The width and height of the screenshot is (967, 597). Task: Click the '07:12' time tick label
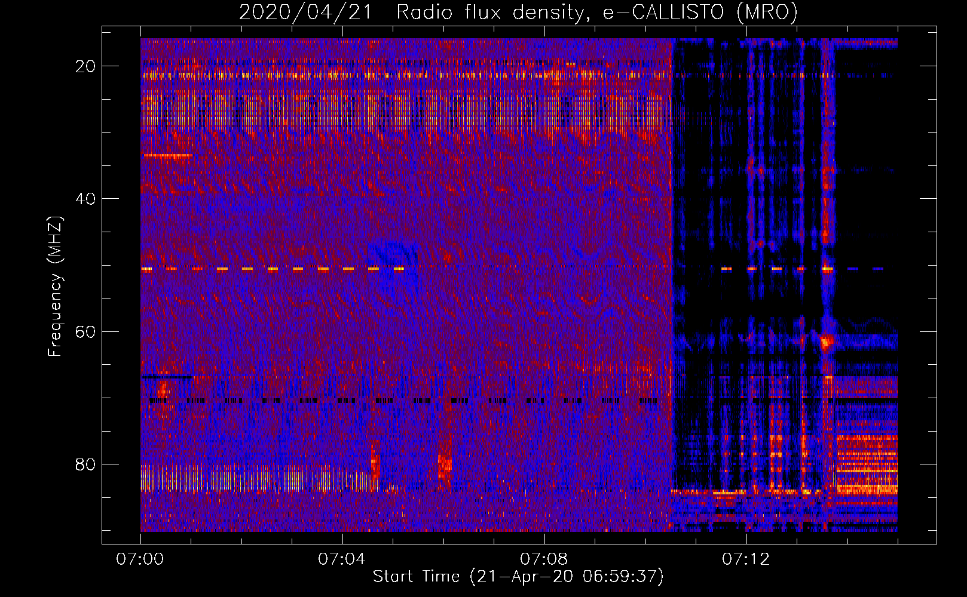(x=746, y=559)
